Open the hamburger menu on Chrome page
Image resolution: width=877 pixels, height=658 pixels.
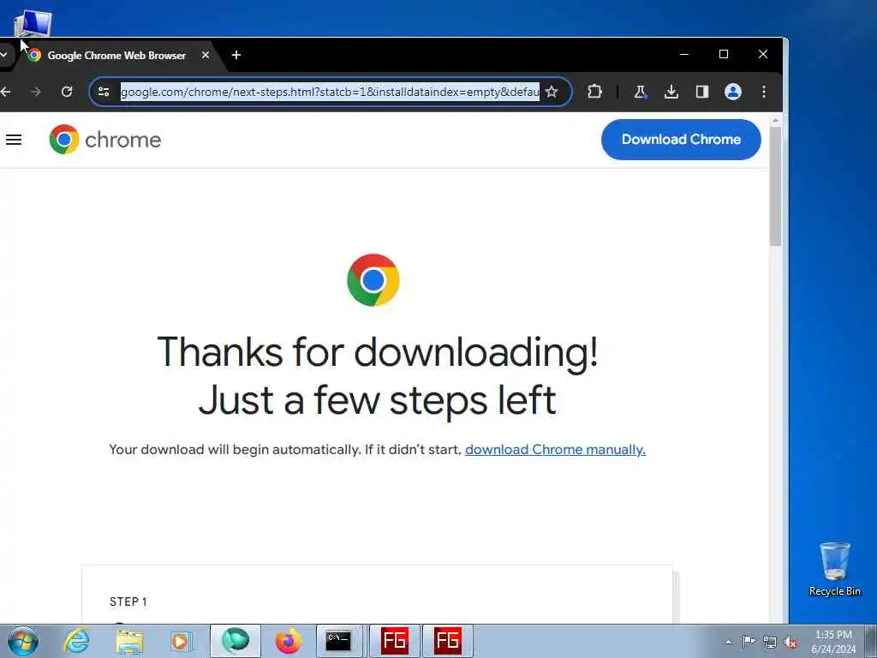(x=14, y=140)
